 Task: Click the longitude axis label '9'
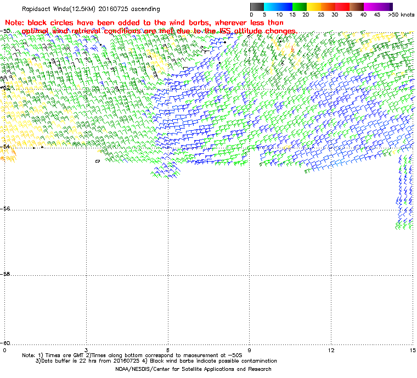(x=250, y=350)
